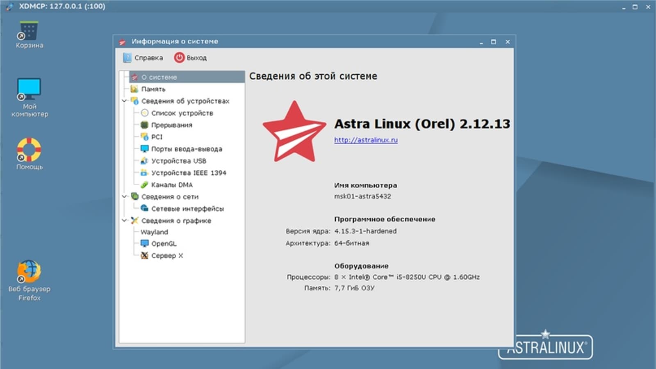Viewport: 656px width, 369px height.
Task: Click the Сетевые интерфейсы icon
Action: (x=144, y=208)
